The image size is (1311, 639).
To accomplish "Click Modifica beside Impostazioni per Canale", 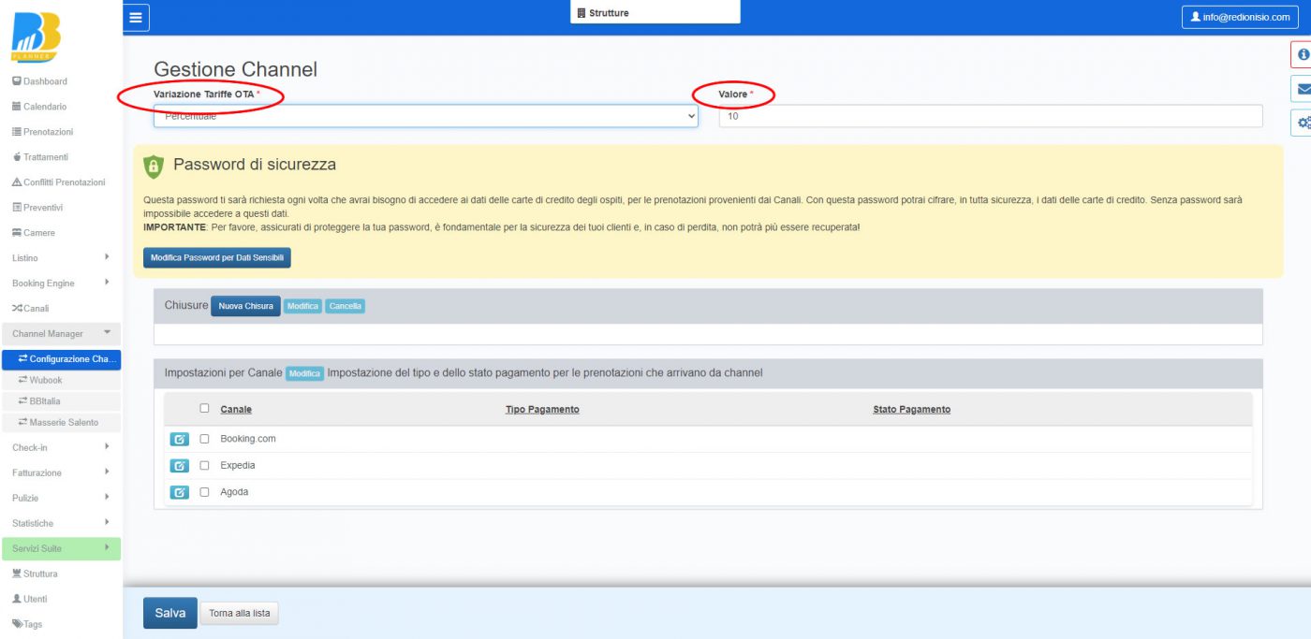I will [x=304, y=373].
